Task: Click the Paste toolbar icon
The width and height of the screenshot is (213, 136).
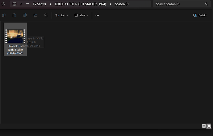Action: pos(14,15)
